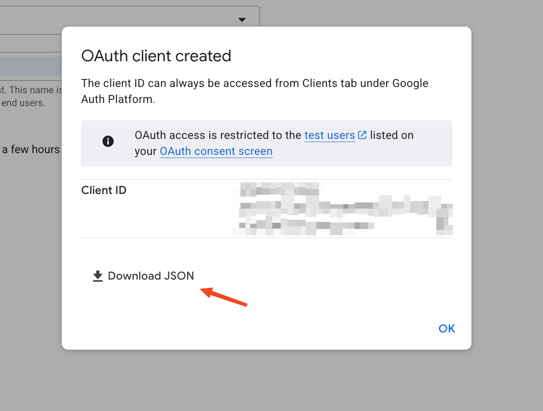Click the download arrow icon beside Download JSON

[98, 277]
